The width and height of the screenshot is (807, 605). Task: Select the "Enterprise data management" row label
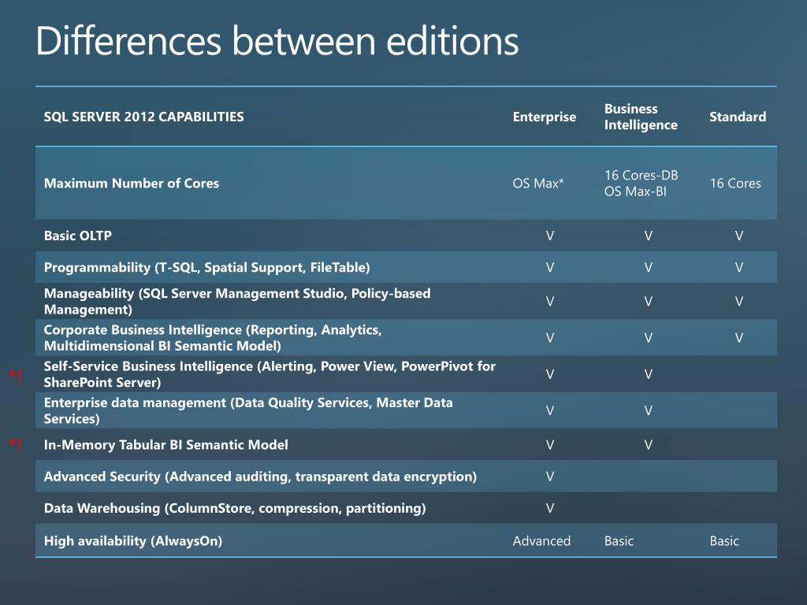(248, 410)
